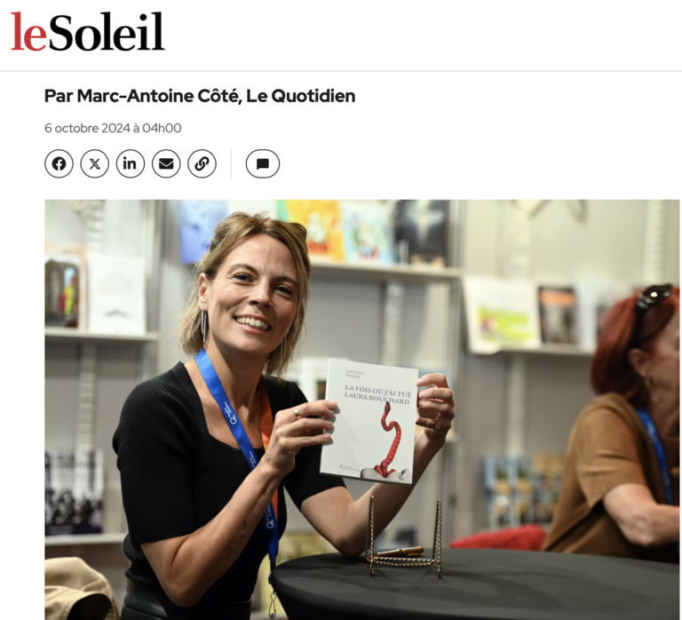Share the article on X
Image resolution: width=682 pixels, height=620 pixels.
(x=94, y=164)
